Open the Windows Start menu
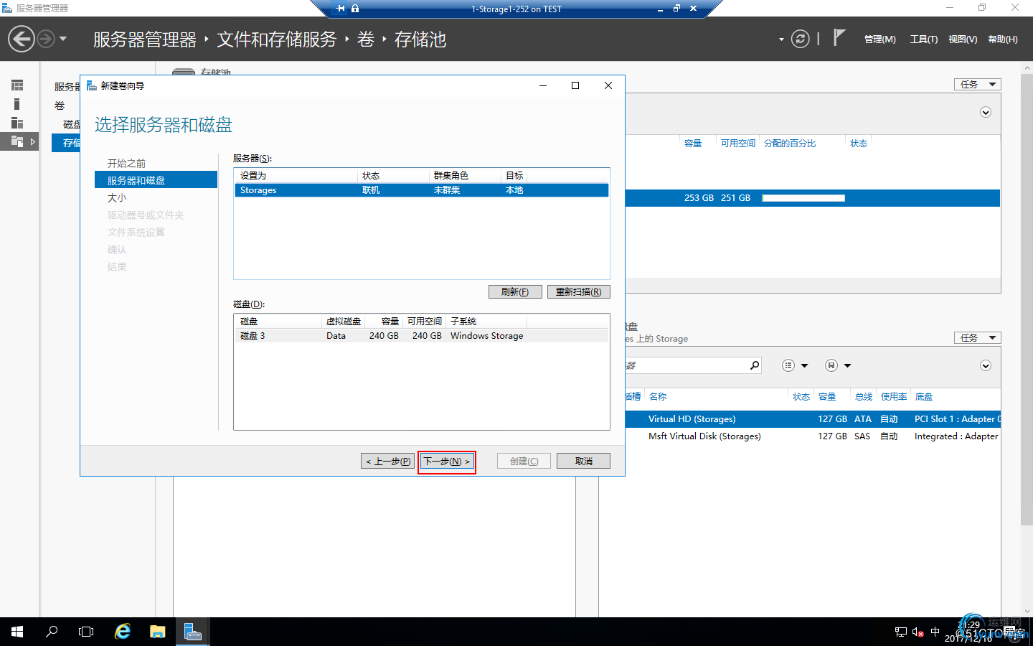 pos(17,632)
